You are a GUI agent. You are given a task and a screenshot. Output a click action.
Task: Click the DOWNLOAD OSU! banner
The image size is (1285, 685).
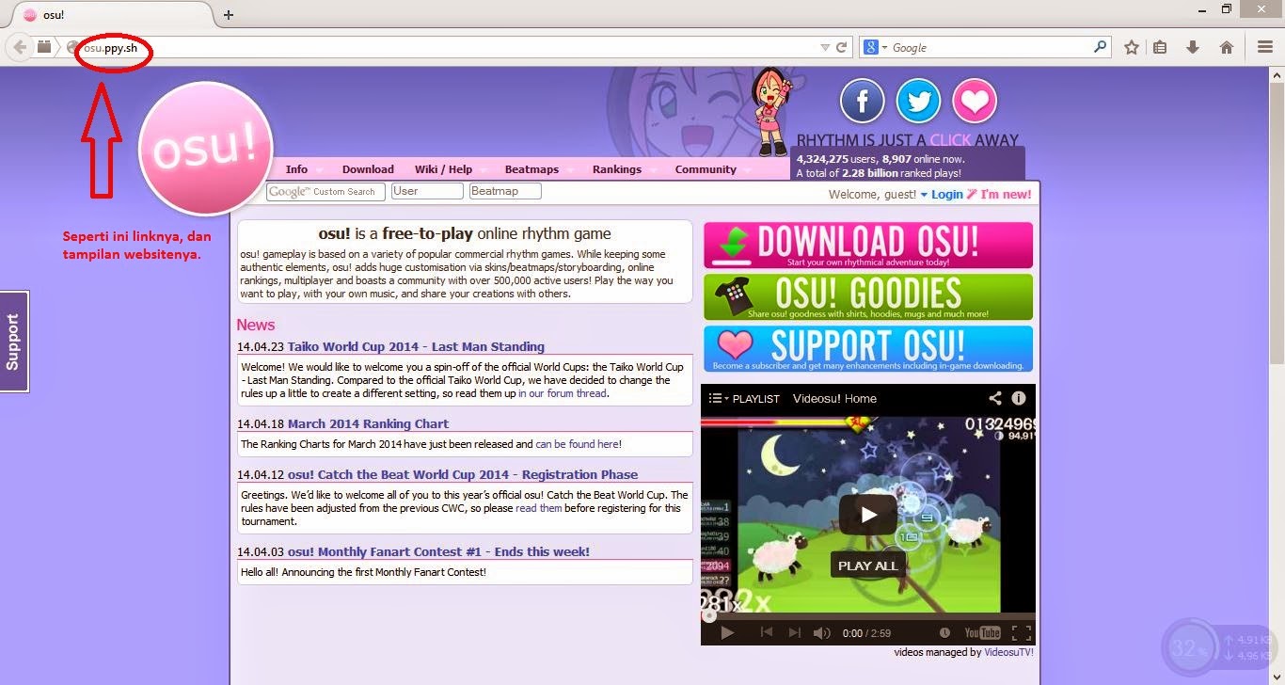tap(867, 246)
